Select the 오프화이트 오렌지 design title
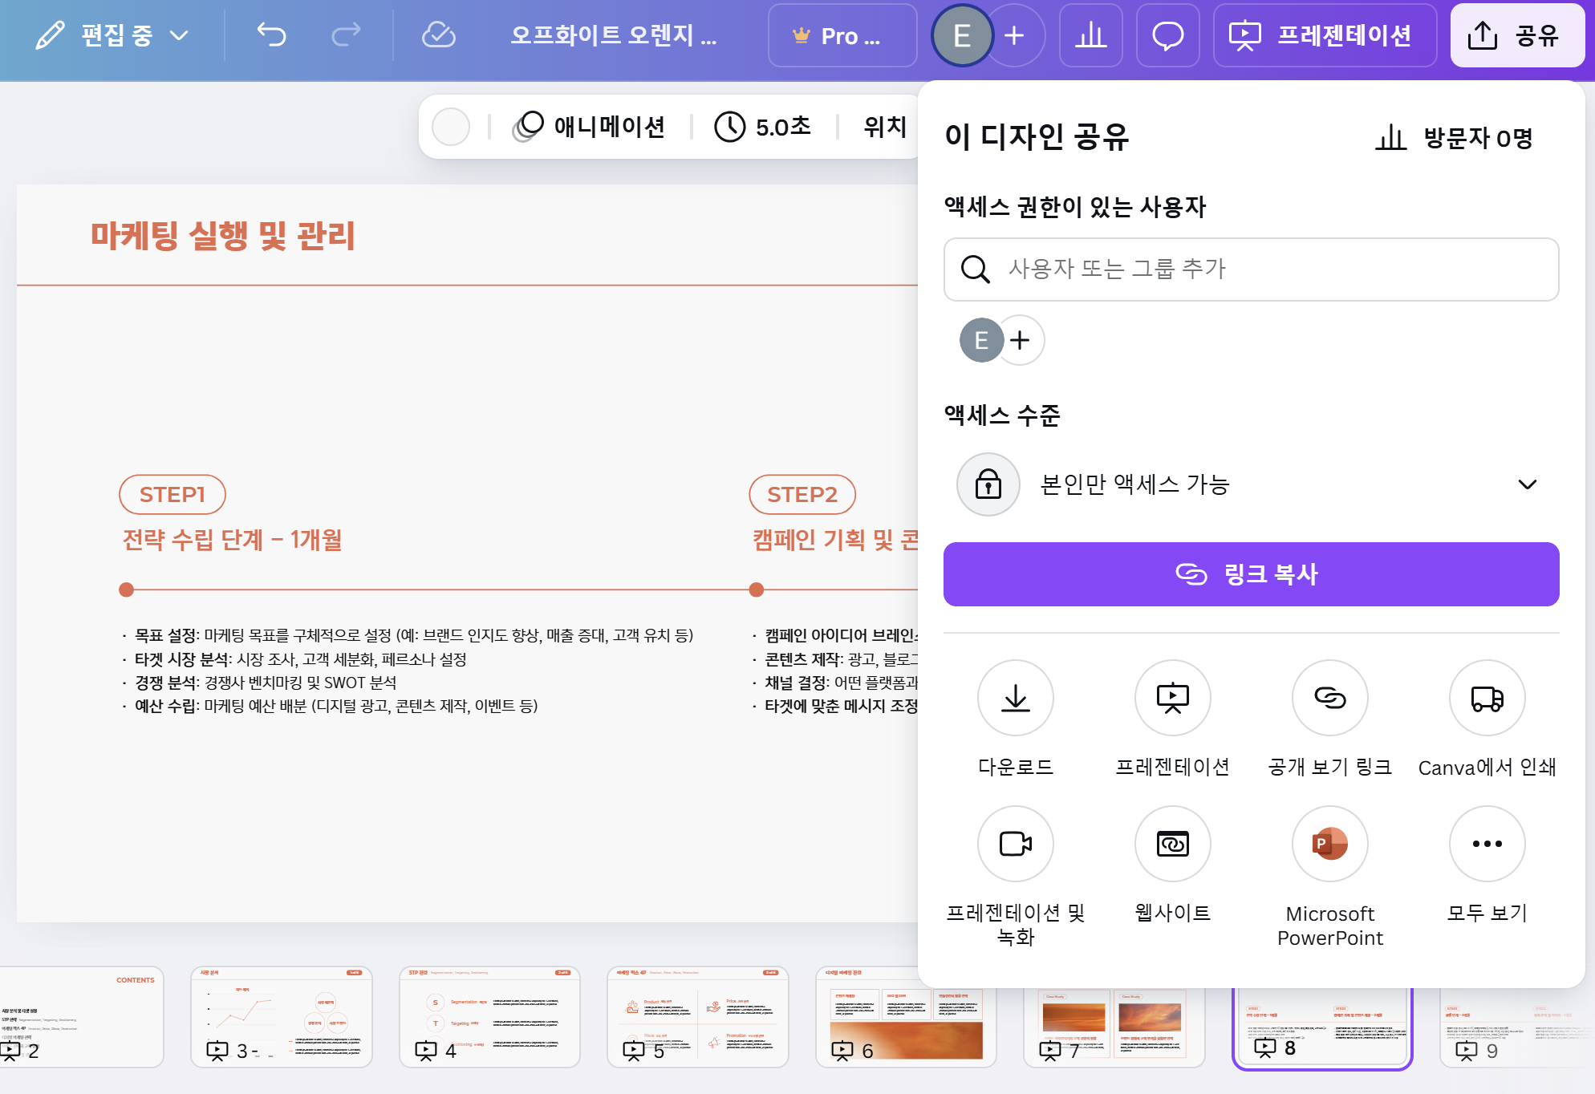This screenshot has height=1094, width=1595. click(x=614, y=35)
